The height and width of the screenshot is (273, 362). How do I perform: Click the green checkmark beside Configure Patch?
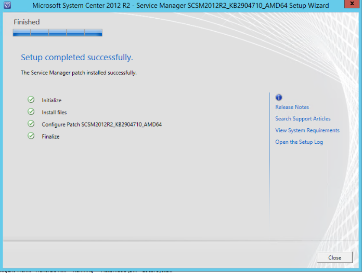tap(31, 124)
